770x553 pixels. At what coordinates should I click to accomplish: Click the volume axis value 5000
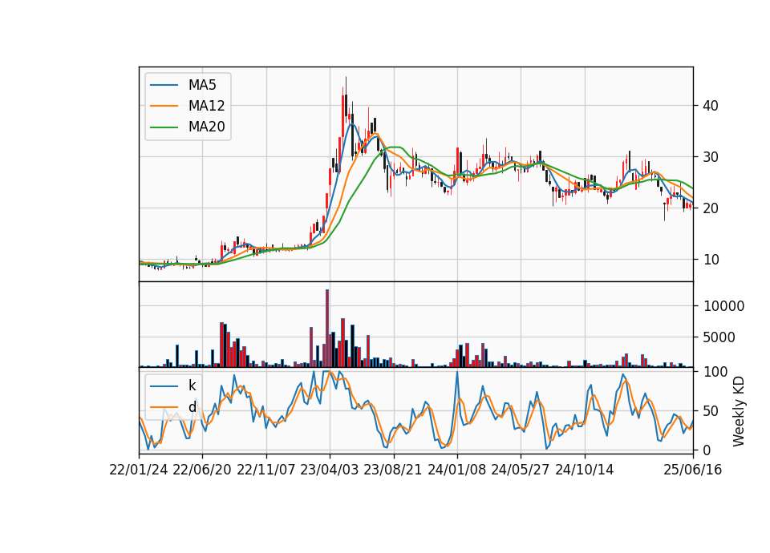tap(719, 337)
